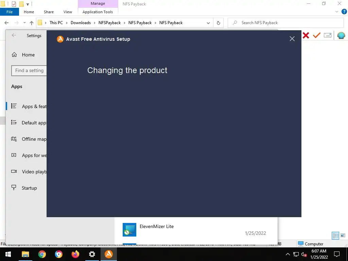Go up one folder level in Explorer

click(32, 23)
